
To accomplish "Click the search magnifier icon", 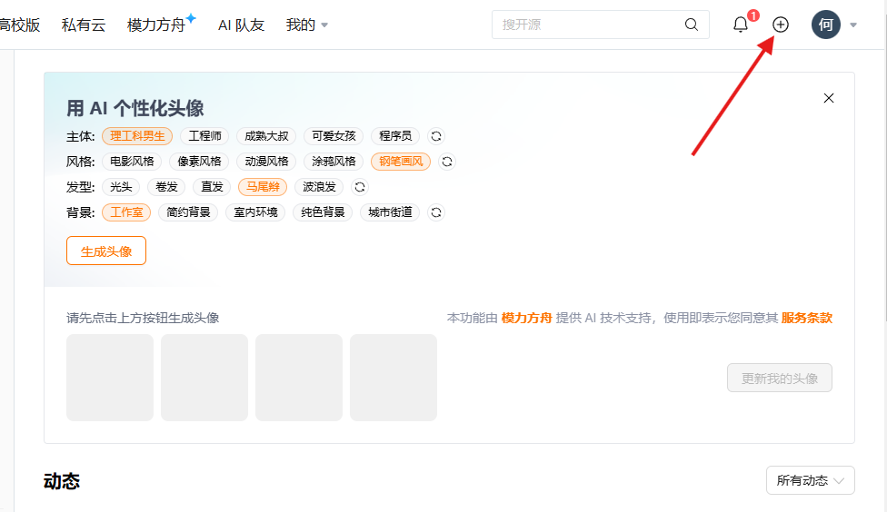I will click(x=692, y=25).
